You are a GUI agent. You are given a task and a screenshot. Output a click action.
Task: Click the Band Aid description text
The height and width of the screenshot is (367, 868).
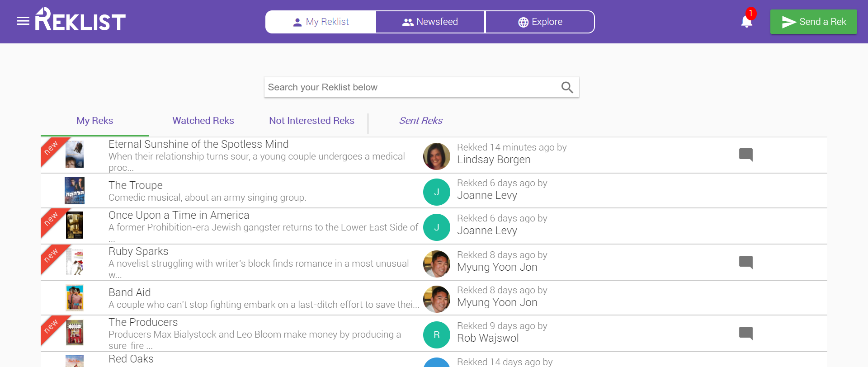pos(264,305)
